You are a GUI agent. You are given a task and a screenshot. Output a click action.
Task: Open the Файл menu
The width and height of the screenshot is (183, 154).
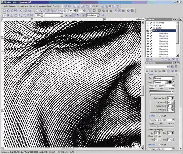[x=5, y=6]
